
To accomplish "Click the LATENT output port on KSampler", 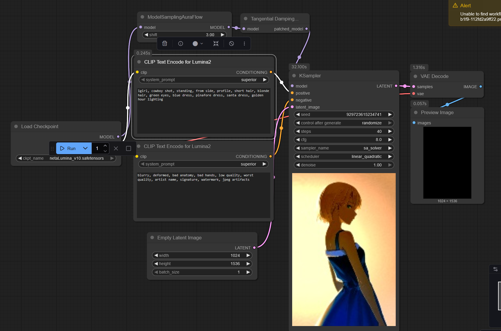I will pyautogui.click(x=396, y=86).
